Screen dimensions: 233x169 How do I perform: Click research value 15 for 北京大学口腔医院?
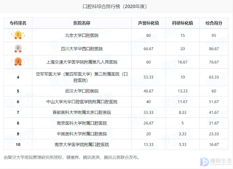point(182,35)
